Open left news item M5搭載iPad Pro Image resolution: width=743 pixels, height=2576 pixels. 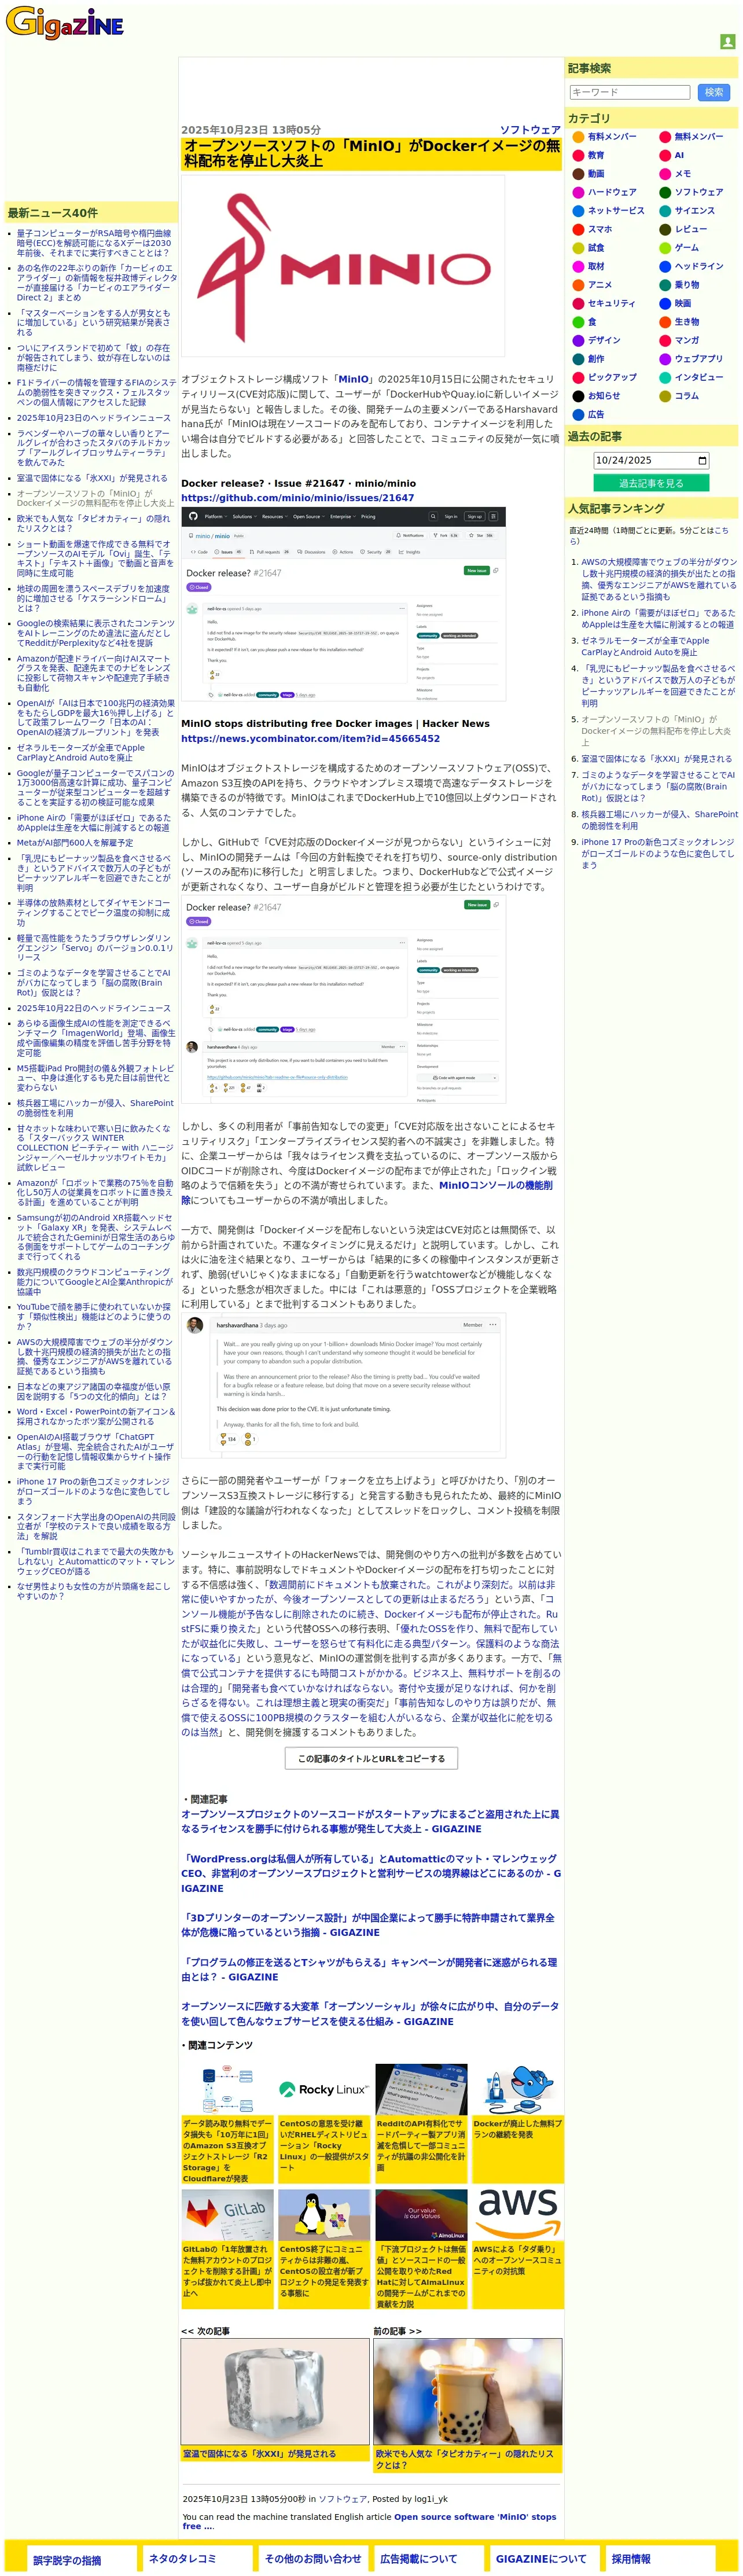pos(95,1078)
